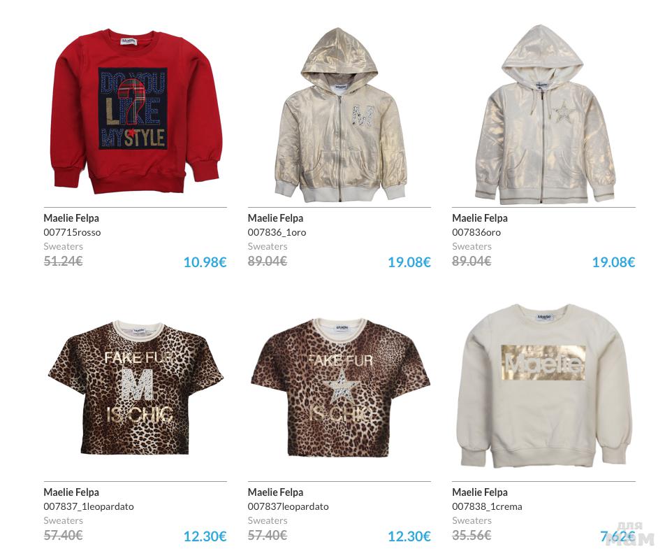Click the 19.08€ price of 007836oro
This screenshot has width=665, height=556.
[x=614, y=262]
